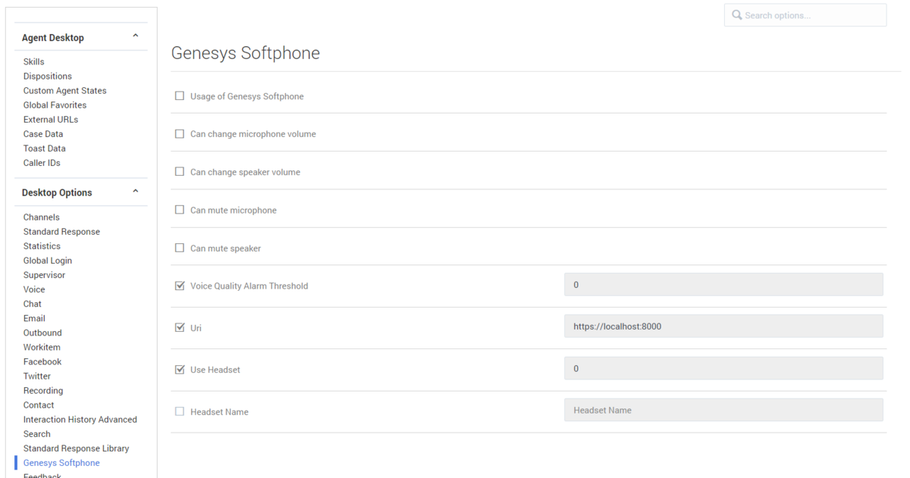
Task: Open Toast Data in sidebar
Action: (44, 148)
